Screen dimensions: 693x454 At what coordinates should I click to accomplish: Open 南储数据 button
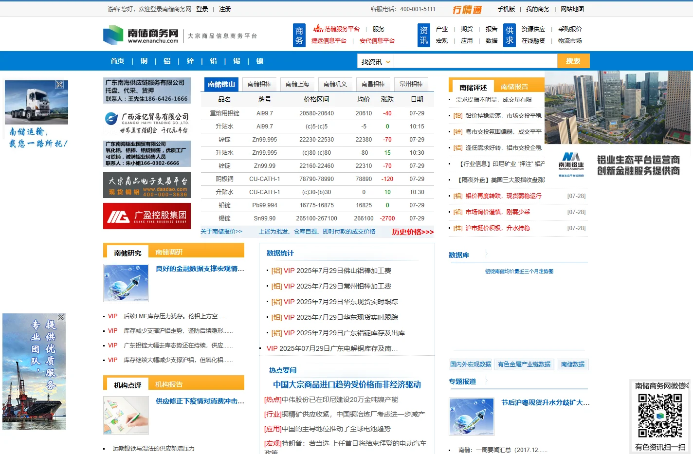(573, 364)
